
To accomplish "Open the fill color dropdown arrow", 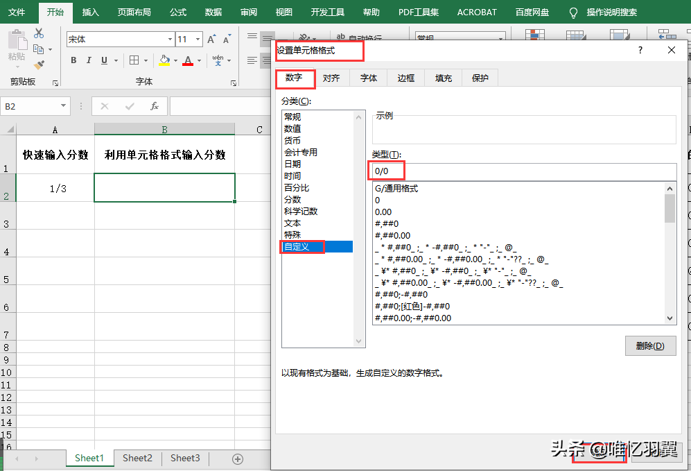I will 175,60.
